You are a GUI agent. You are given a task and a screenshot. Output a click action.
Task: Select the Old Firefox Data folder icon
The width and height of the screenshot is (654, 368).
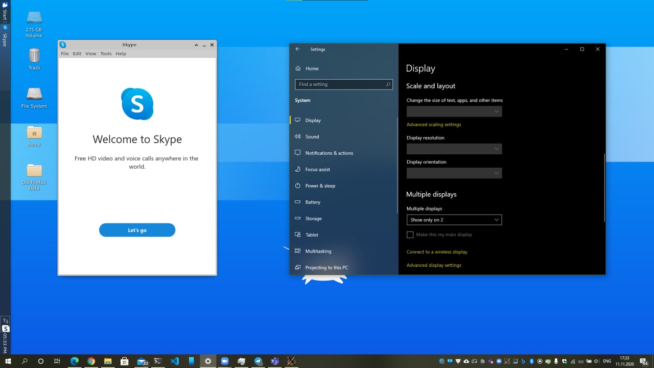click(x=34, y=177)
